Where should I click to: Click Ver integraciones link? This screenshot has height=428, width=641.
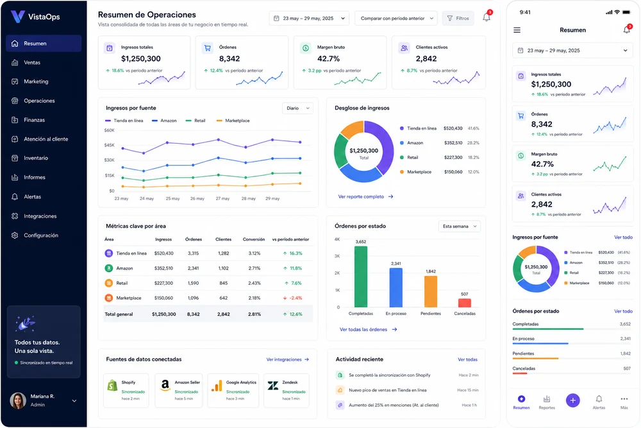click(288, 360)
